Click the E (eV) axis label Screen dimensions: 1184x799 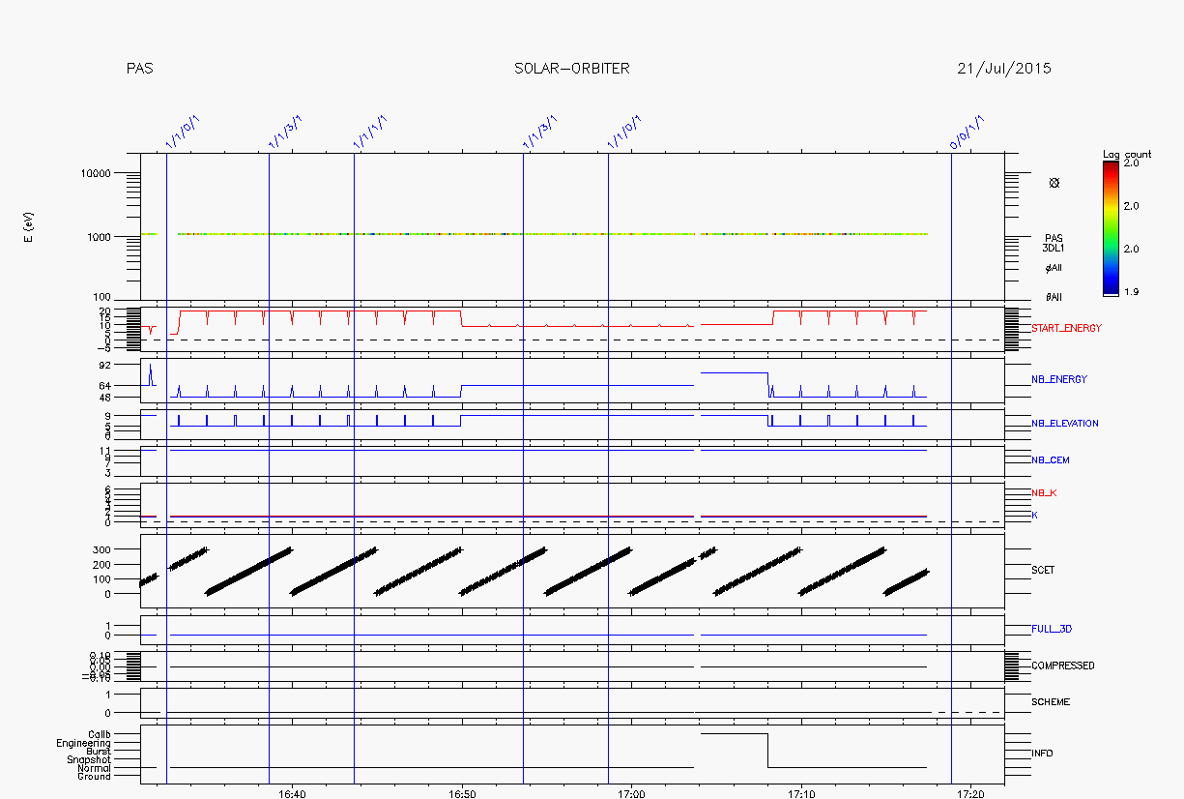(x=30, y=225)
